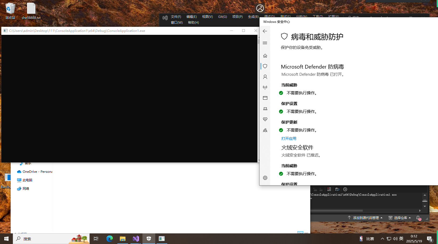This screenshot has width=438, height=244.
Task: Clear all output using the Output toolbar icon
Action: pos(329,189)
